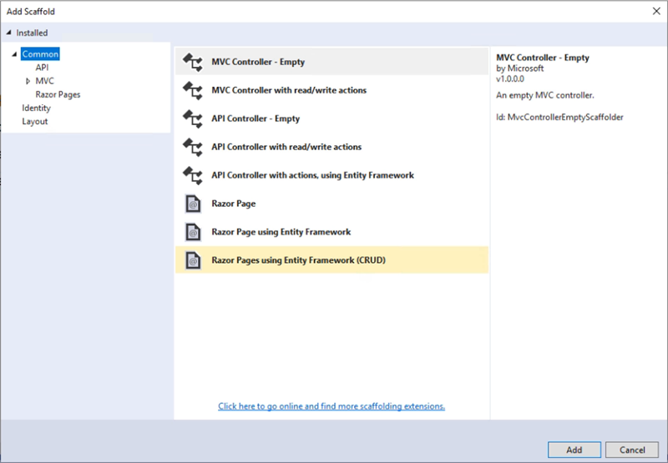Viewport: 668px width, 463px height.
Task: Select the Identity category
Action: tap(36, 108)
